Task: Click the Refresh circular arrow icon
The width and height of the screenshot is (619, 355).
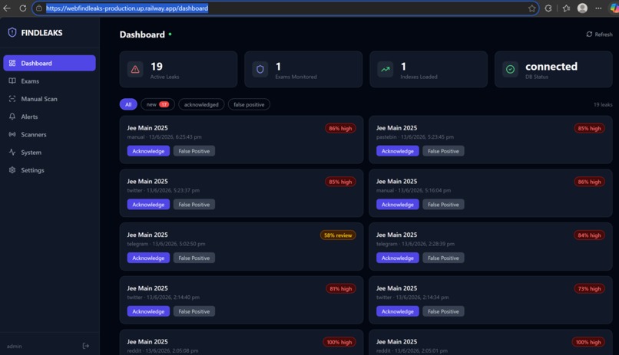Action: click(589, 35)
